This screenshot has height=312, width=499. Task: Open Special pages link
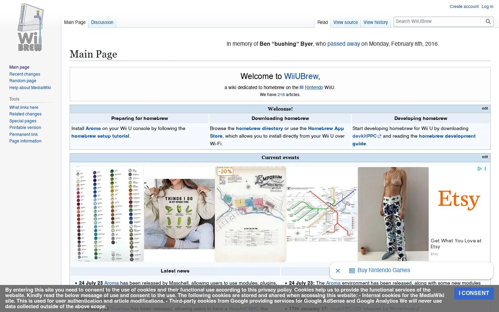pos(23,121)
